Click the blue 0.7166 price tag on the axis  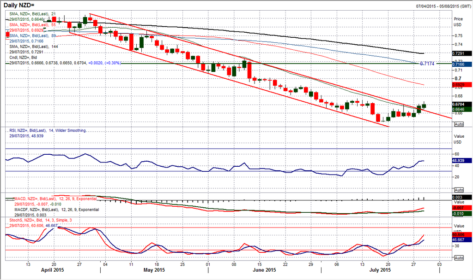[462, 64]
